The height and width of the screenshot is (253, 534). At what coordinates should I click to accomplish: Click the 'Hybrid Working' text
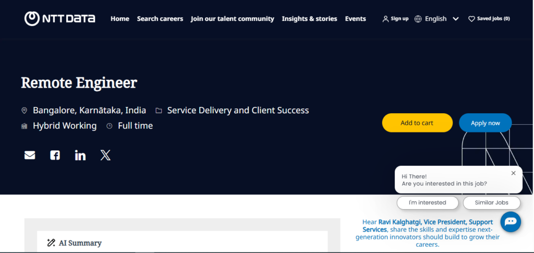click(x=65, y=126)
